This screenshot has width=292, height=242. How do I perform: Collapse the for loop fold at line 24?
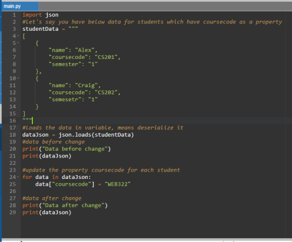18,177
